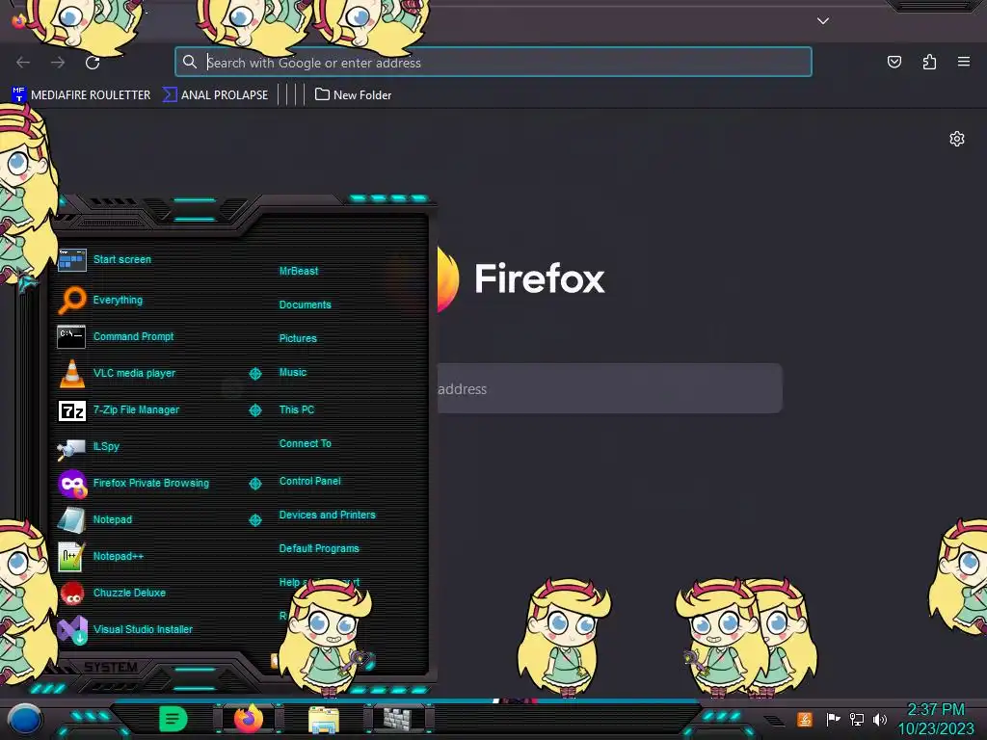The width and height of the screenshot is (987, 740).
Task: Open the new tab settings gear
Action: [957, 139]
